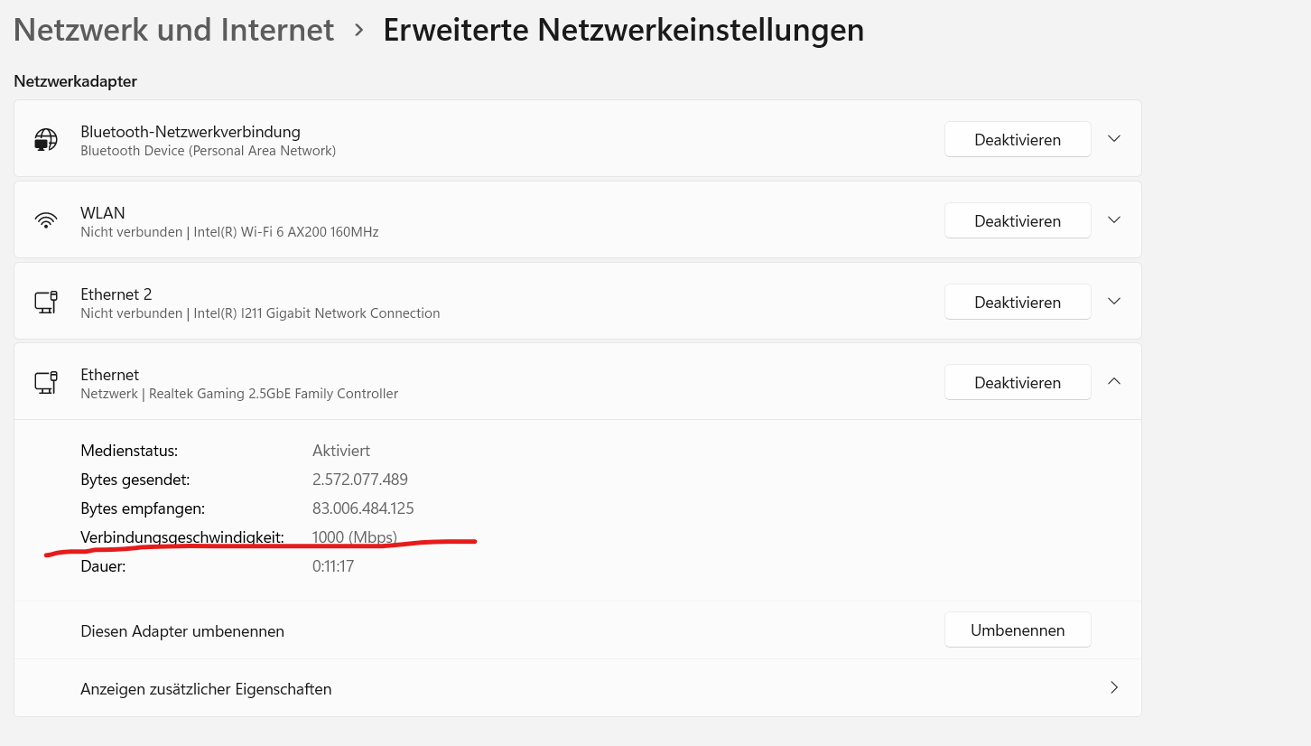This screenshot has height=746, width=1311.
Task: Select the WLAN adapter row title
Action: [x=103, y=213]
